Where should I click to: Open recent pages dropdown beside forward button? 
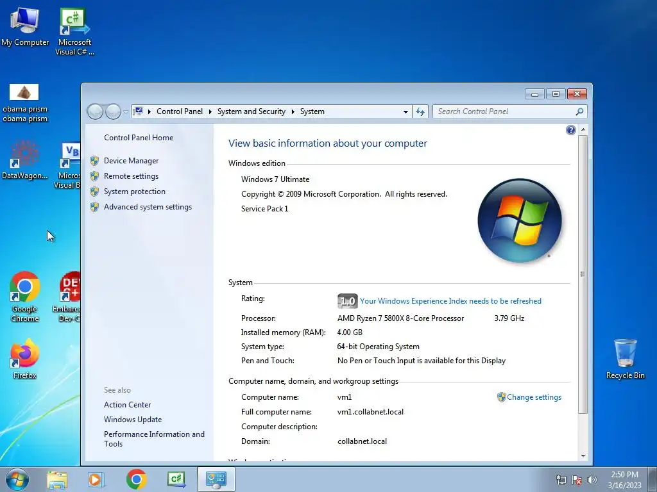[x=125, y=112]
